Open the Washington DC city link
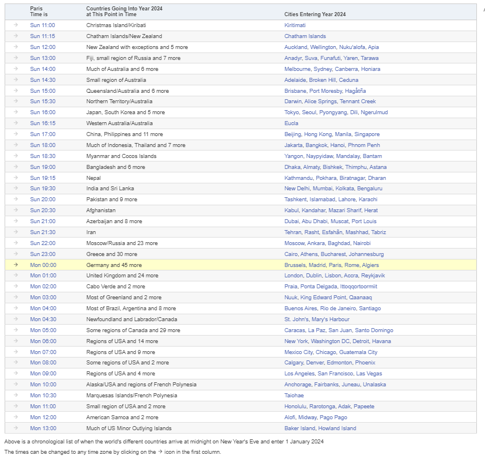The height and width of the screenshot is (459, 485). [x=331, y=341]
